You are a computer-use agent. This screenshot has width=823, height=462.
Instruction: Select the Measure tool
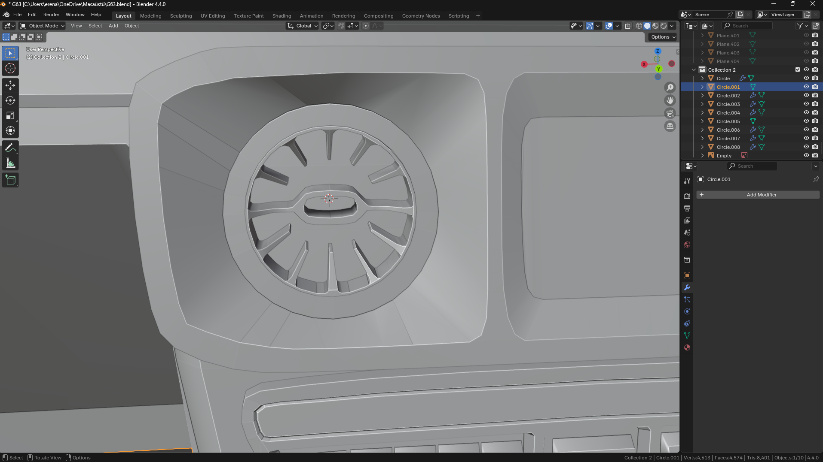[10, 163]
